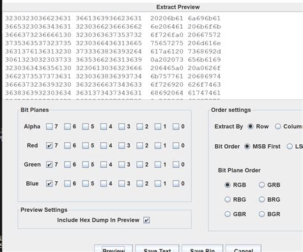The image size is (303, 252).
Task: Enable Alpha bit plane 3 checkbox
Action: [121, 126]
